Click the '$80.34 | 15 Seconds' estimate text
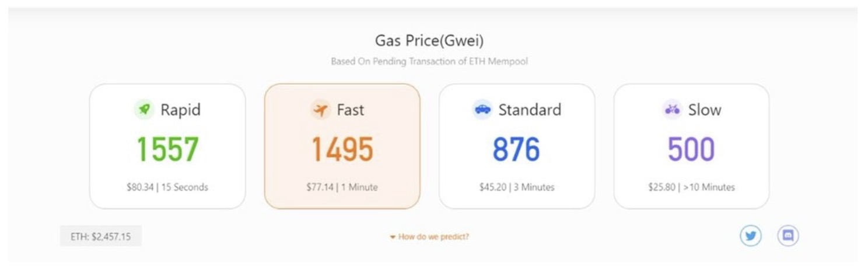Image resolution: width=861 pixels, height=268 pixels. pos(167,187)
